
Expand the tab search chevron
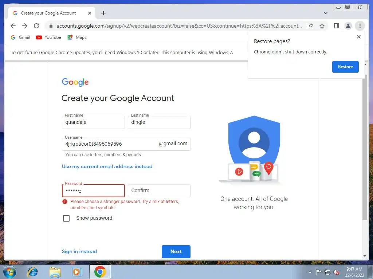pos(325,13)
